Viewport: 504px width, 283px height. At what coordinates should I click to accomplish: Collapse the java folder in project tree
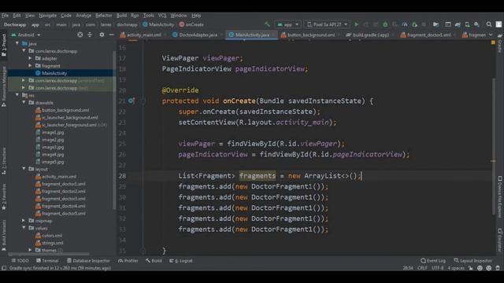click(17, 43)
